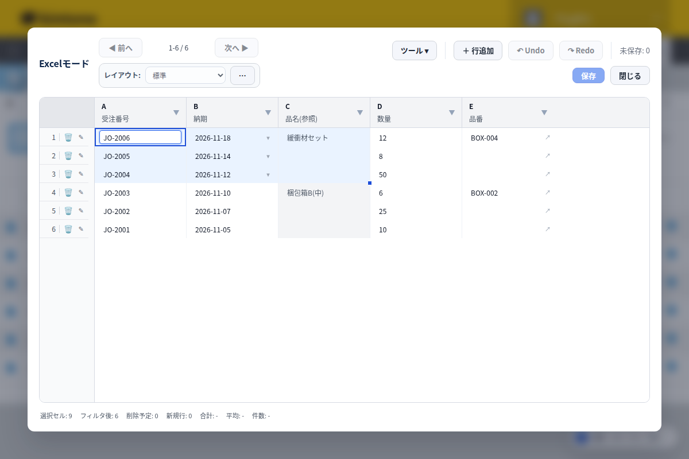Click 選択セル: 9 in status bar
Screen dimensions: 689x459
56,415
